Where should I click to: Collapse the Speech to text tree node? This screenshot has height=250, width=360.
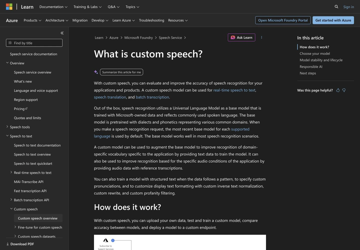tap(7, 136)
